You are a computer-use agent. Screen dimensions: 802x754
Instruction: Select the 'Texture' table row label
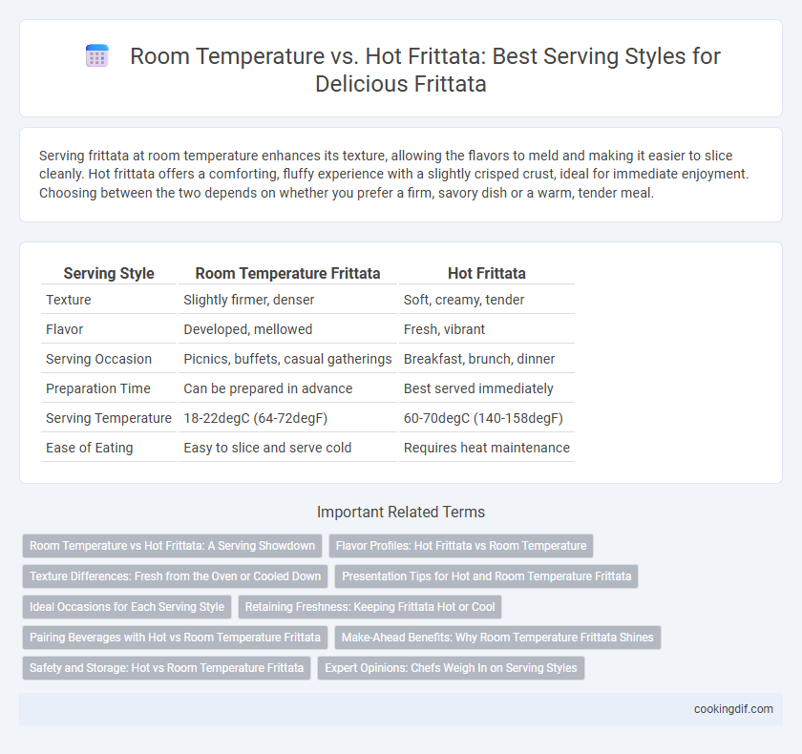(69, 300)
